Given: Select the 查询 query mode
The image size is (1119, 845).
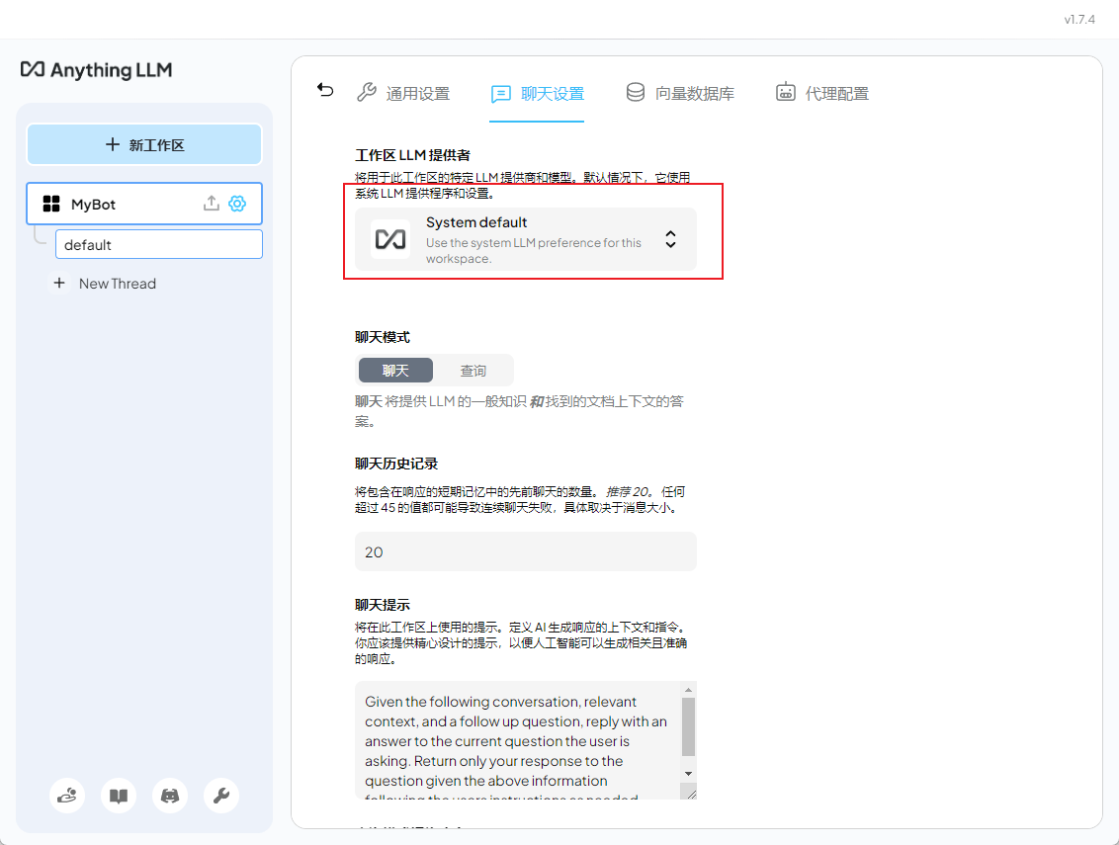Looking at the screenshot, I should [473, 371].
